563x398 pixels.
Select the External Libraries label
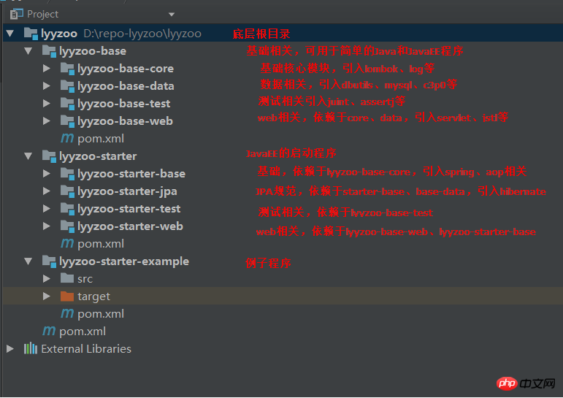click(x=86, y=349)
